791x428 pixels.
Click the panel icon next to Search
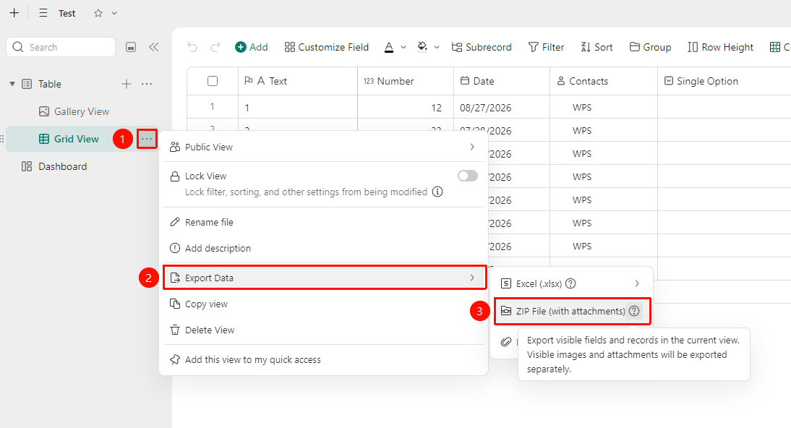[131, 47]
